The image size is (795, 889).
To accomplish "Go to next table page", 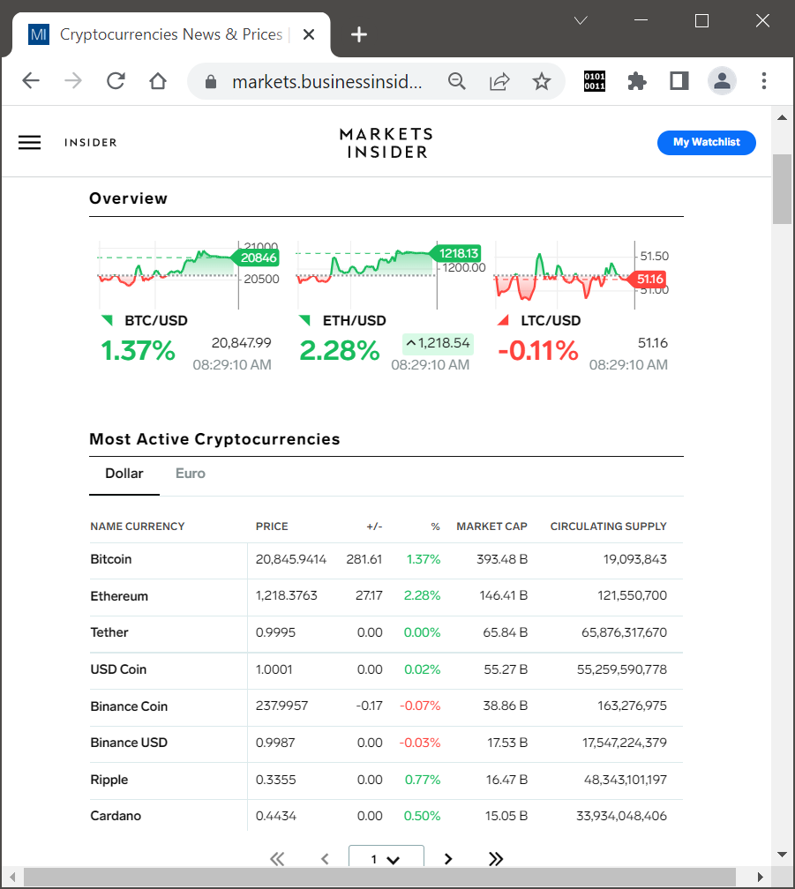I will pyautogui.click(x=448, y=859).
